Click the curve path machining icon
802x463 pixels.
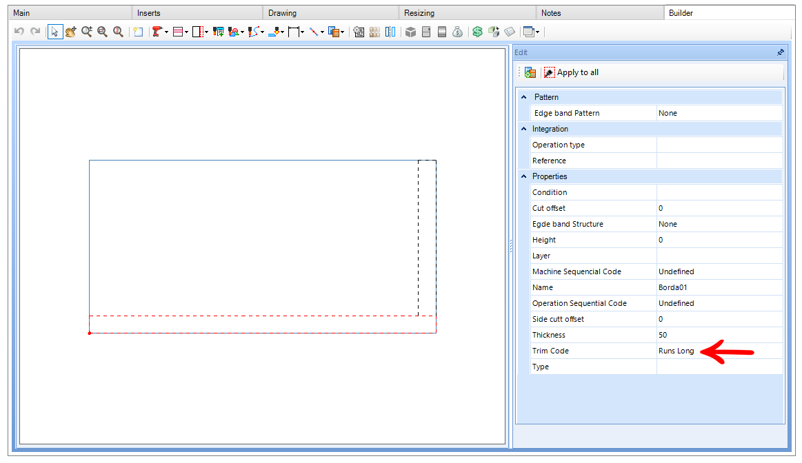tap(254, 32)
